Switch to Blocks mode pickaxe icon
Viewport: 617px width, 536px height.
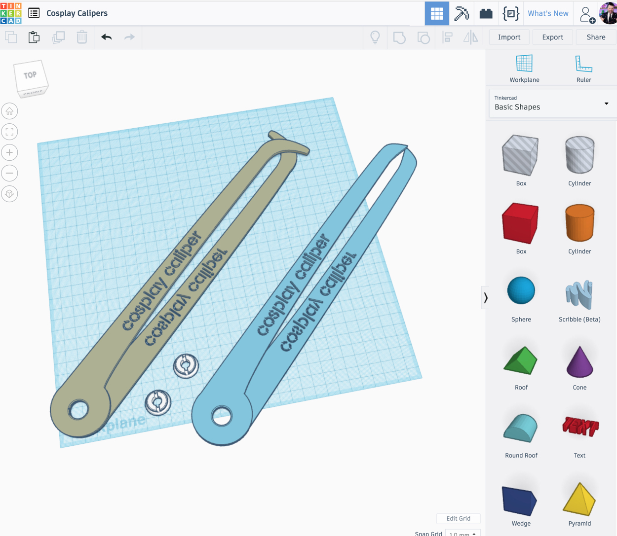(x=462, y=13)
